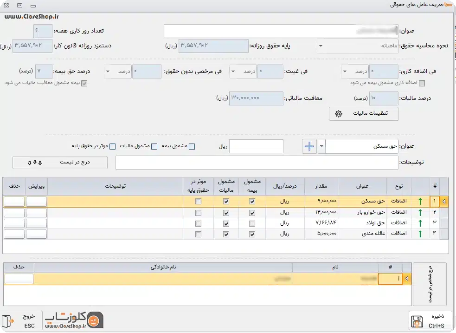Viewport: 456px width, 333px height.
Task: Toggle مشمول بیمه for حق اولاد row
Action: click(252, 223)
